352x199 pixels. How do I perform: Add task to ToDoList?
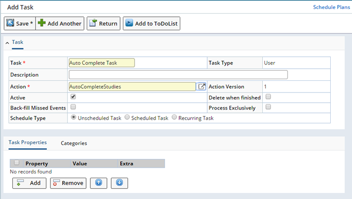click(152, 23)
